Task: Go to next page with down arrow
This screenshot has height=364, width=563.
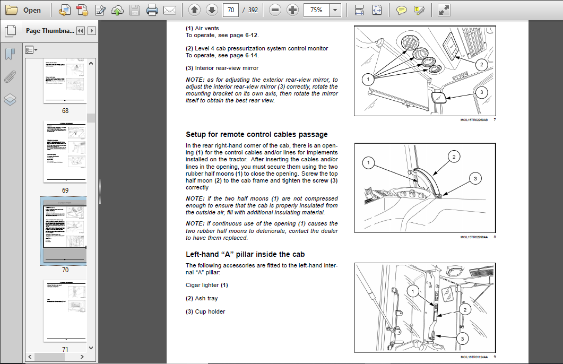Action: tap(212, 10)
